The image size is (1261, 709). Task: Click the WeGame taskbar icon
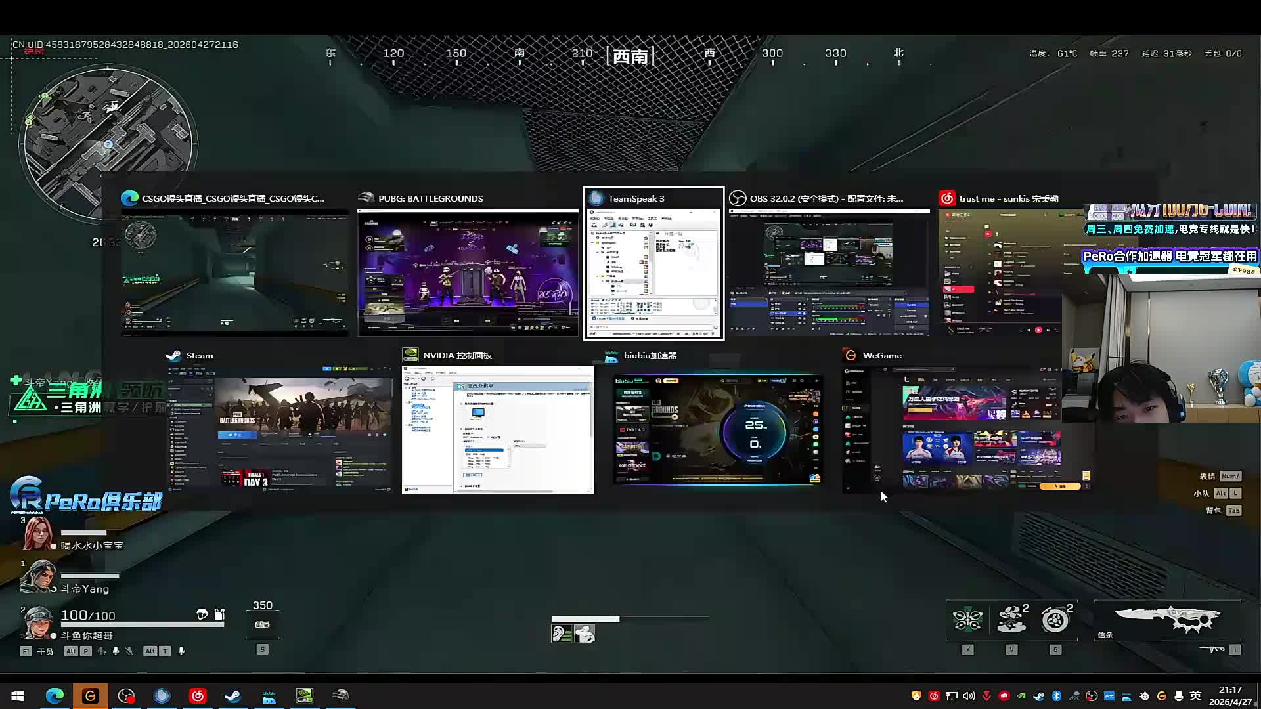point(90,695)
